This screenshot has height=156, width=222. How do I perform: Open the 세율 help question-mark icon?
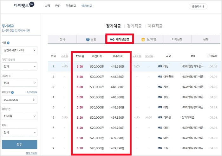tap(8, 43)
